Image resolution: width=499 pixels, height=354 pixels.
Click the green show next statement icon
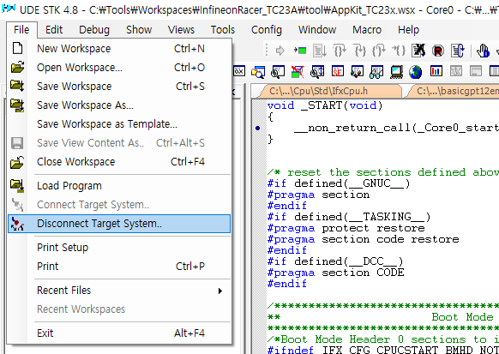click(x=300, y=51)
